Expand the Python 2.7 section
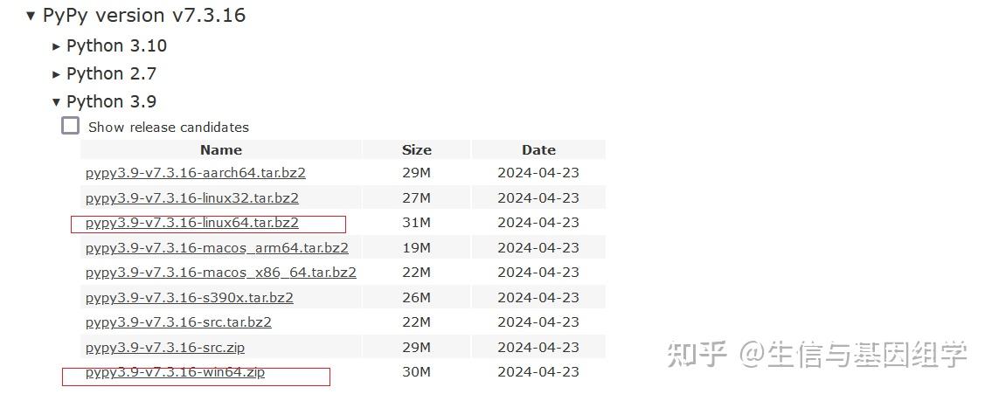The width and height of the screenshot is (992, 394). tap(56, 74)
